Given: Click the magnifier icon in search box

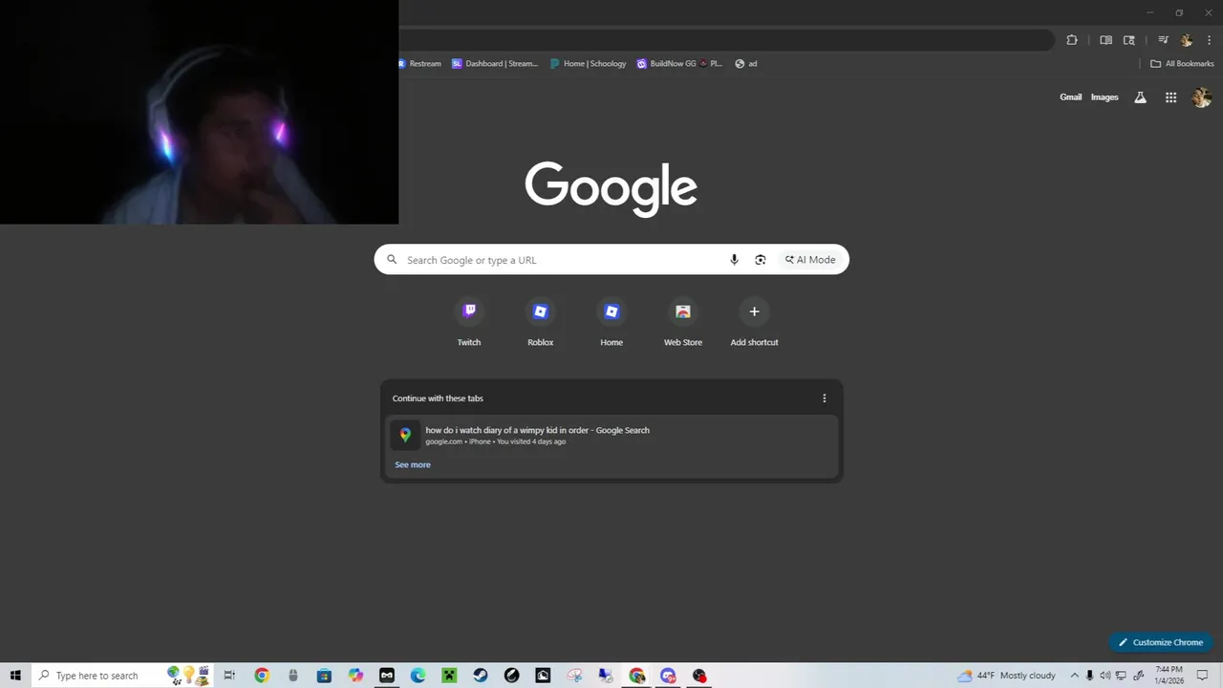Looking at the screenshot, I should (392, 260).
